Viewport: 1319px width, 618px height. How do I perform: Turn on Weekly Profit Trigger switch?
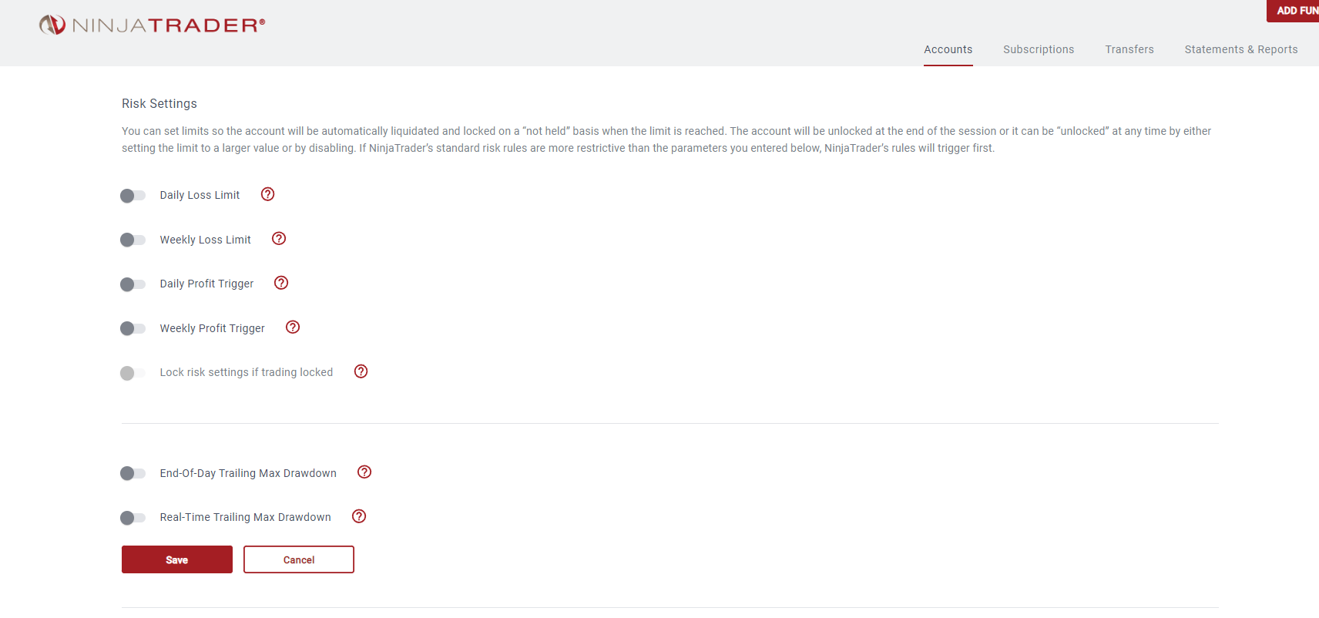tap(133, 329)
